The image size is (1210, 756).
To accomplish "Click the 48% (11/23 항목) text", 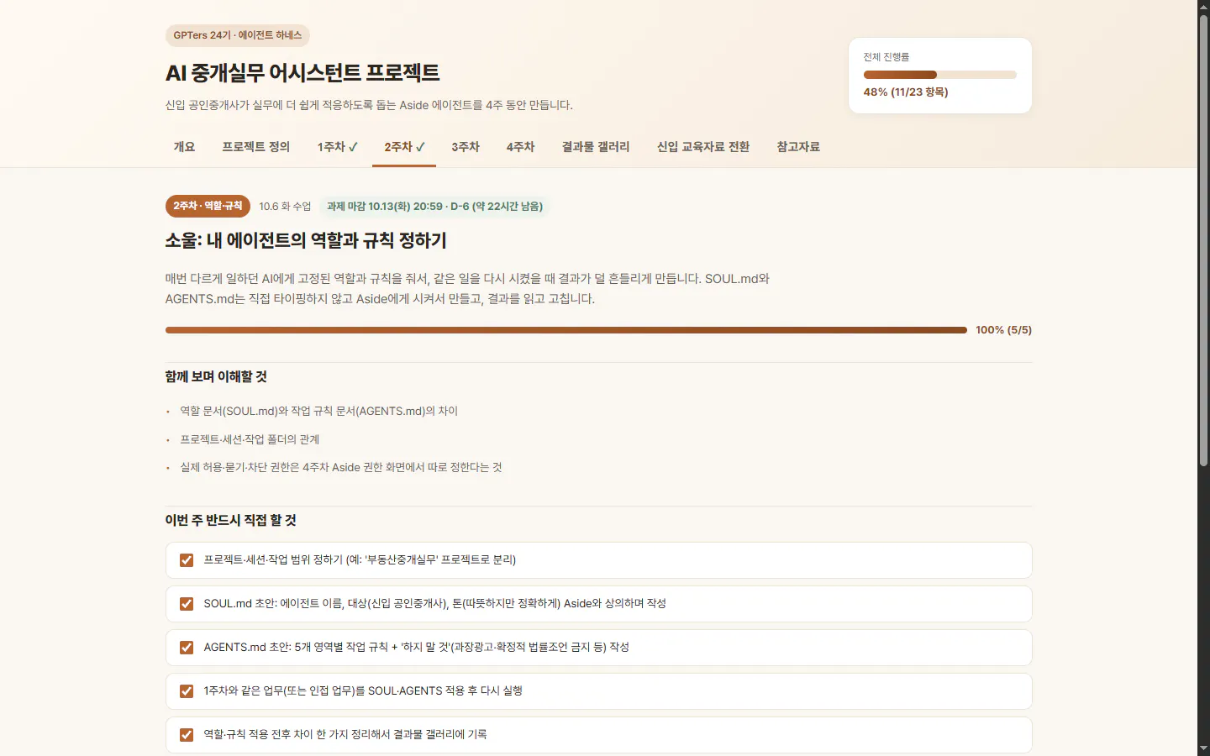I will [906, 92].
